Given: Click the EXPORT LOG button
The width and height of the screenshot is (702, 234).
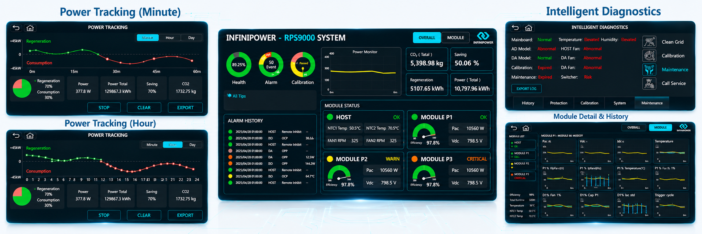Looking at the screenshot, I should [x=526, y=89].
